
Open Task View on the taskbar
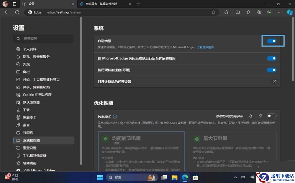[164, 177]
